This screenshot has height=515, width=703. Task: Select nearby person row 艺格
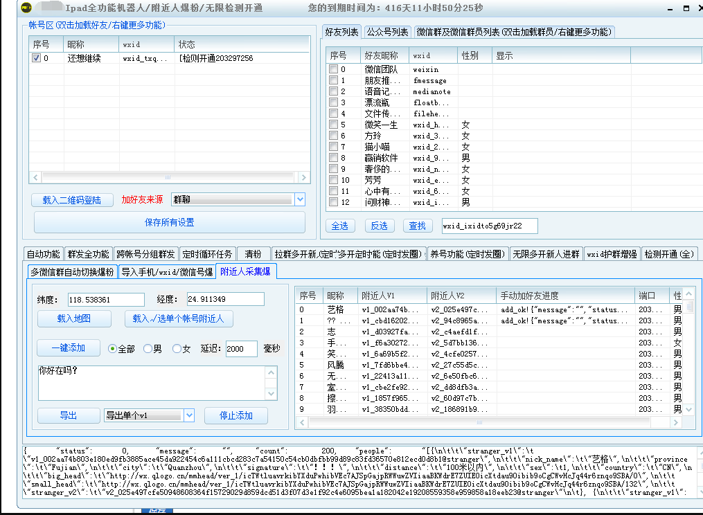click(489, 309)
